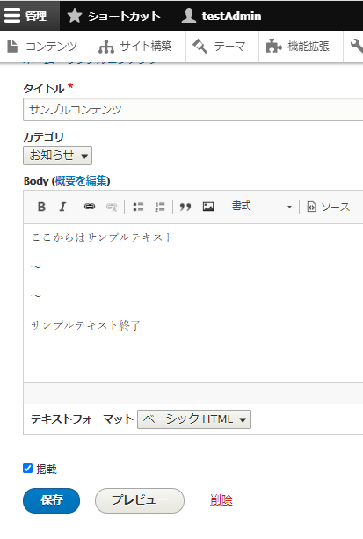Apply bold formatting in Body editor
Screen dimensions: 363x539
click(41, 207)
